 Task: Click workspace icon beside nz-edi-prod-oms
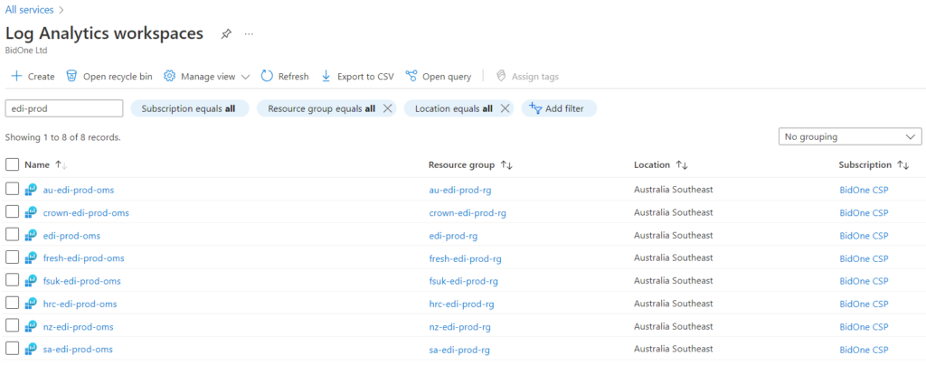[x=31, y=327]
